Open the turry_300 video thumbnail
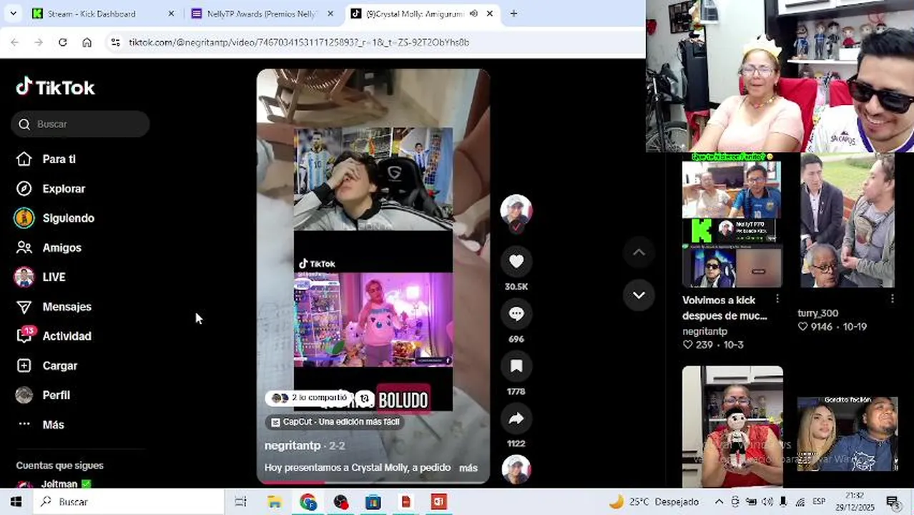The height and width of the screenshot is (515, 914). coord(847,221)
